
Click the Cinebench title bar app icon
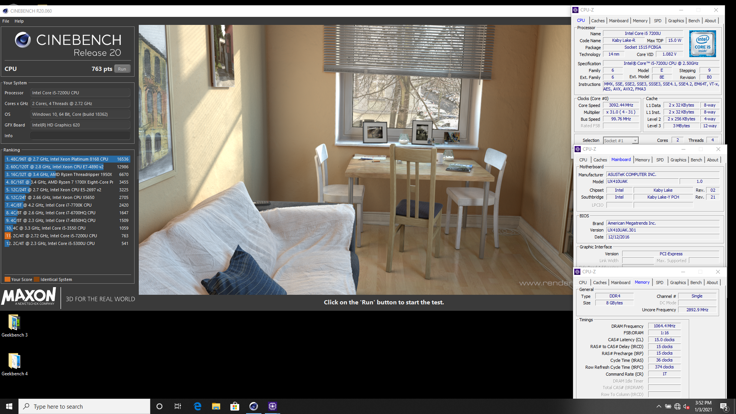[5, 11]
